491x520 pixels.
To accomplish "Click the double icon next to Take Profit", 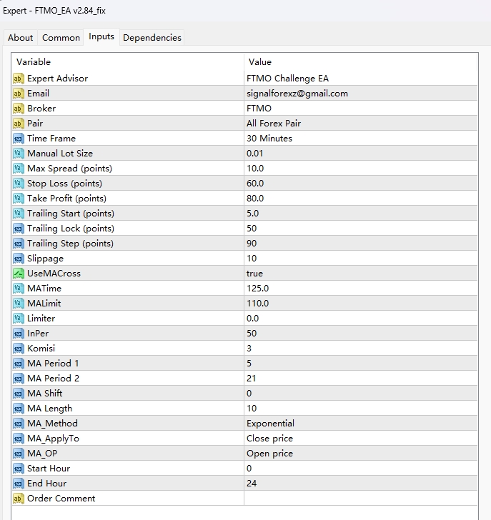I will pos(19,199).
